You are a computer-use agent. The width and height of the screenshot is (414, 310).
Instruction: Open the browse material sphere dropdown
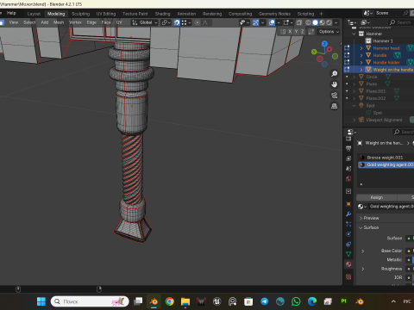(362, 207)
